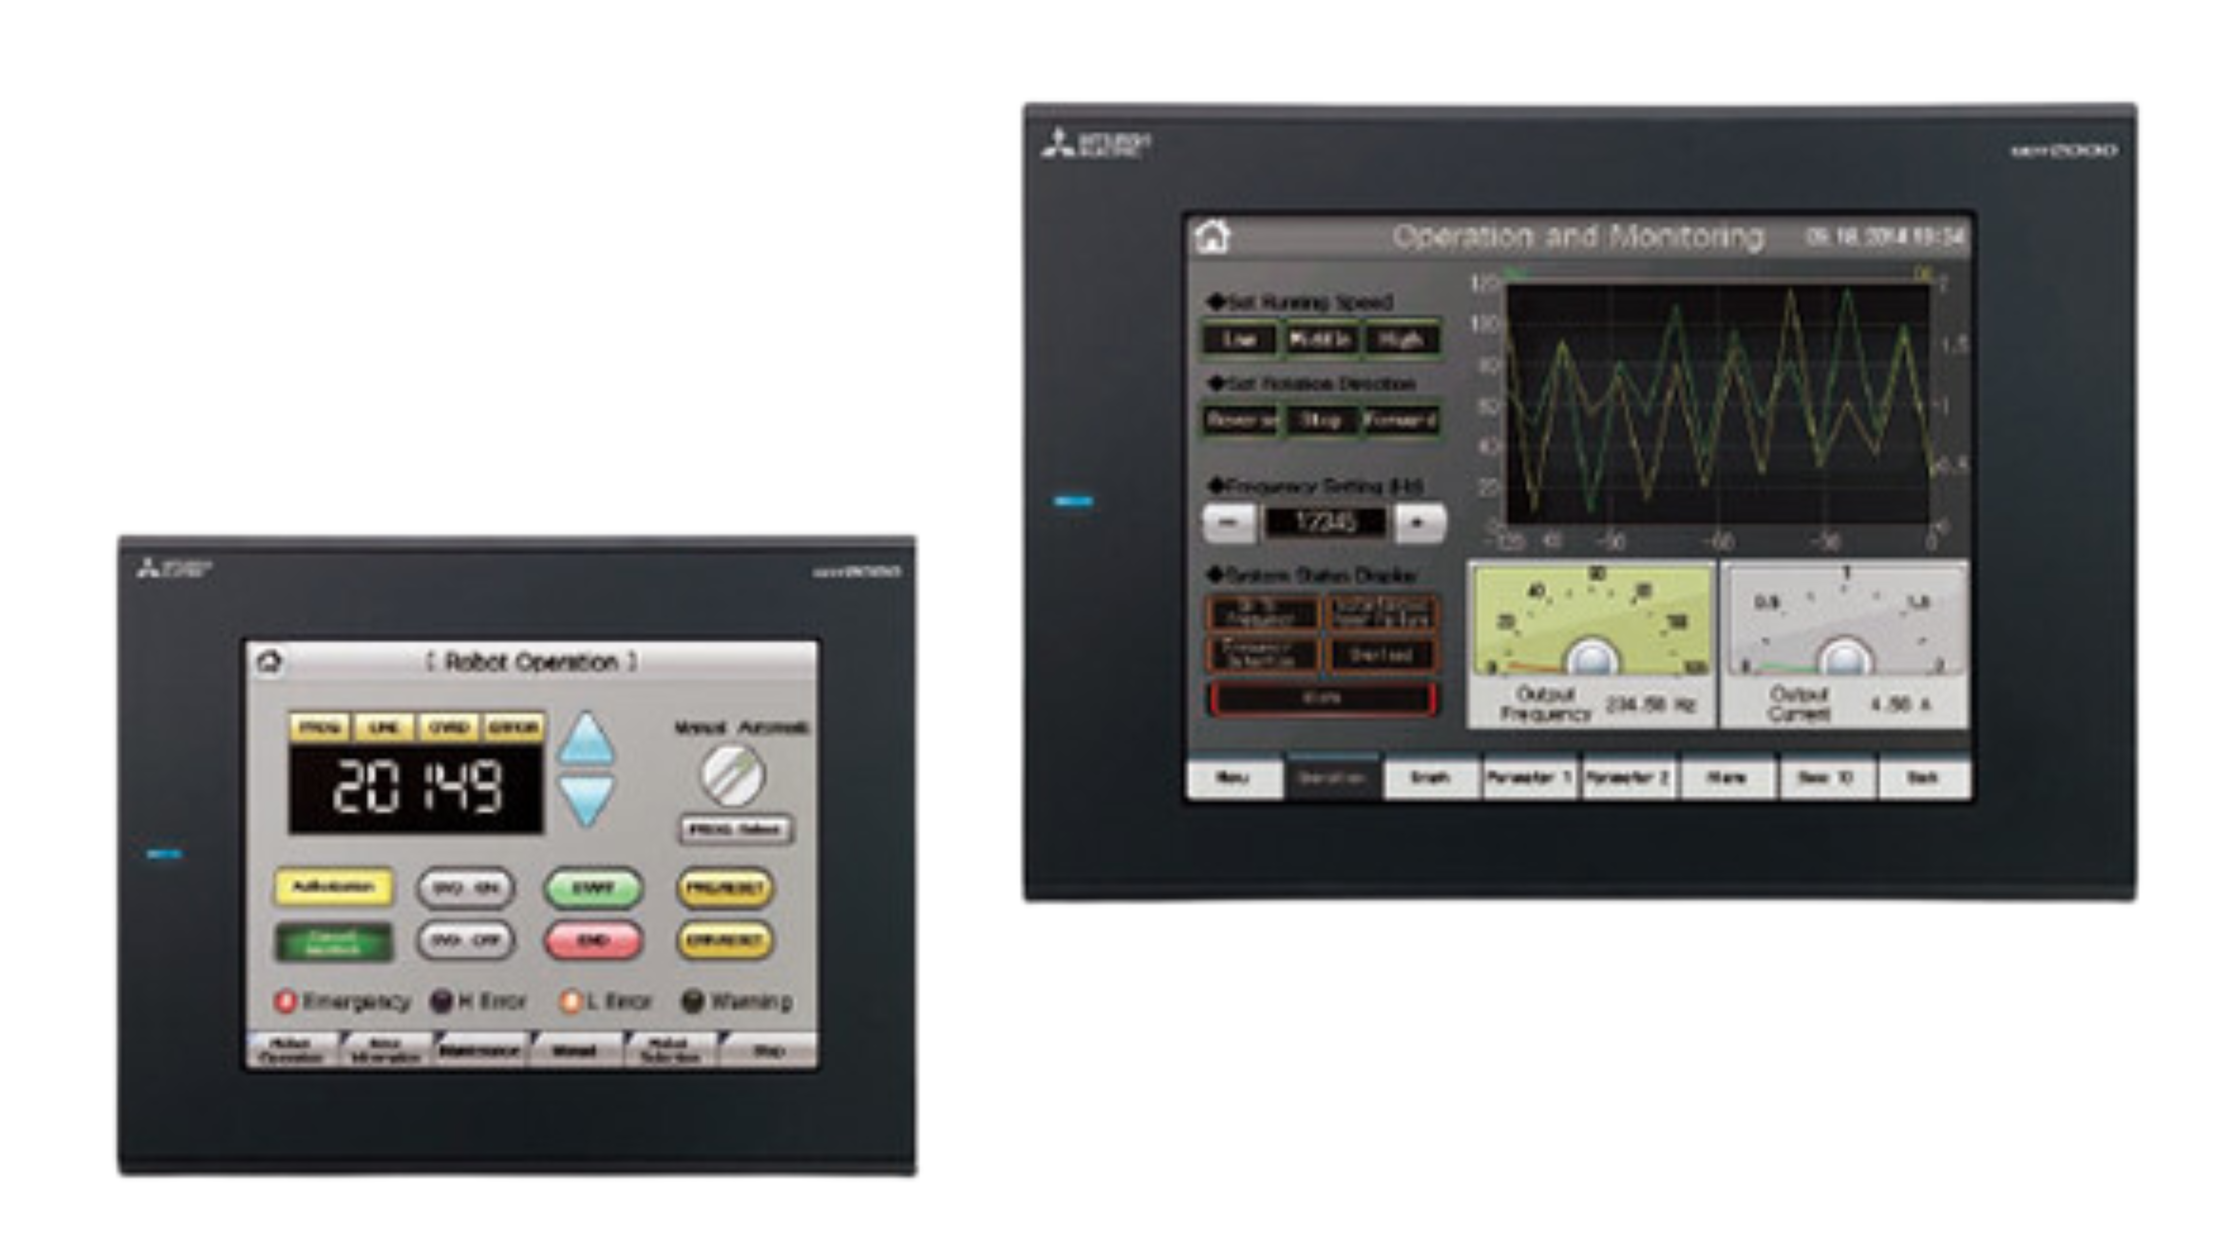2225x1235 pixels.
Task: Switch to the Graph tab
Action: pyautogui.click(x=1430, y=778)
